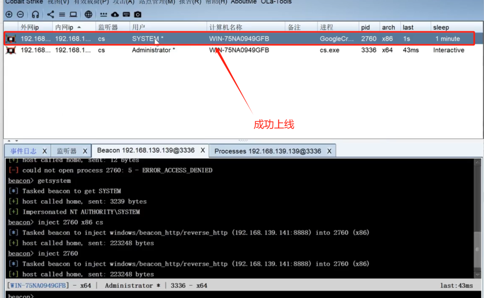The height and width of the screenshot is (298, 484).
Task: Open the AboutMe menu
Action: click(244, 2)
